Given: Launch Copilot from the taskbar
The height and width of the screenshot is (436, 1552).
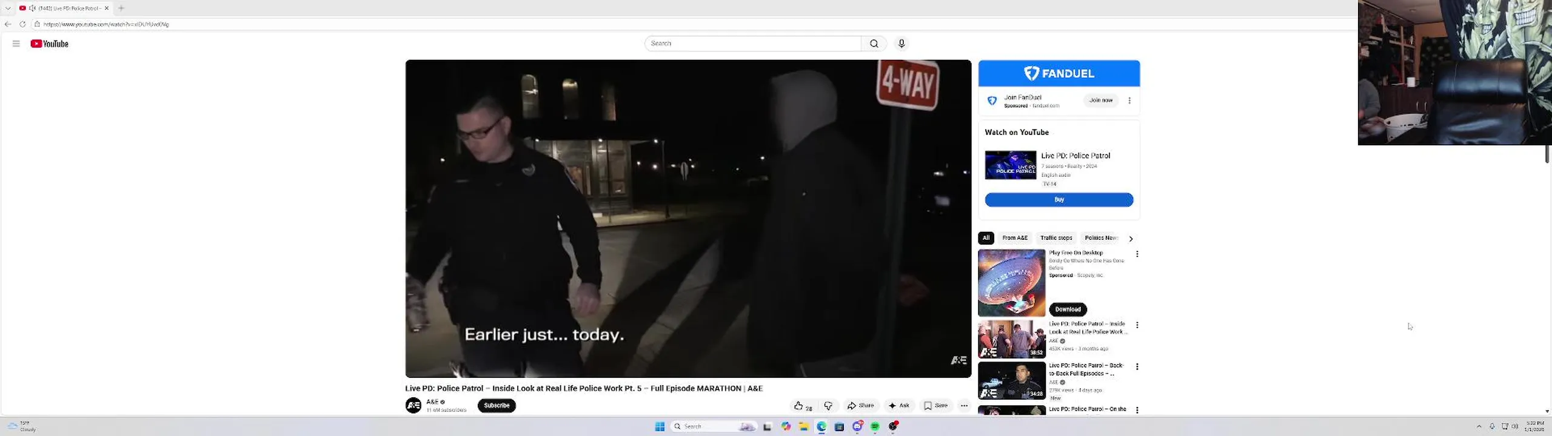Looking at the screenshot, I should point(786,427).
